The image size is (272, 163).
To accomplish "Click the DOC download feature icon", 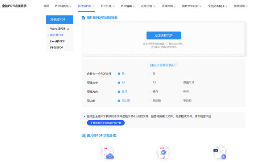I will pos(220,152).
